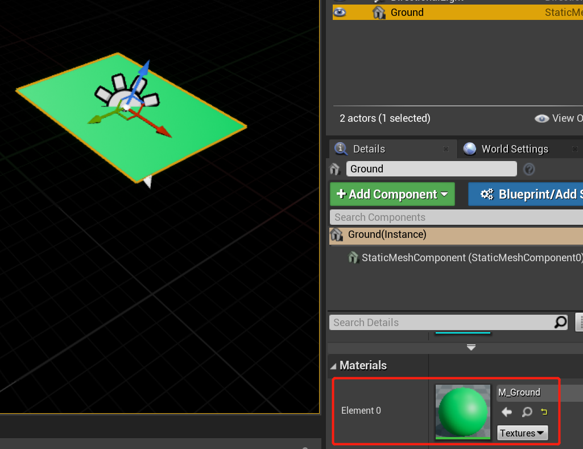
Task: Open the Add Component dropdown
Action: (x=392, y=194)
